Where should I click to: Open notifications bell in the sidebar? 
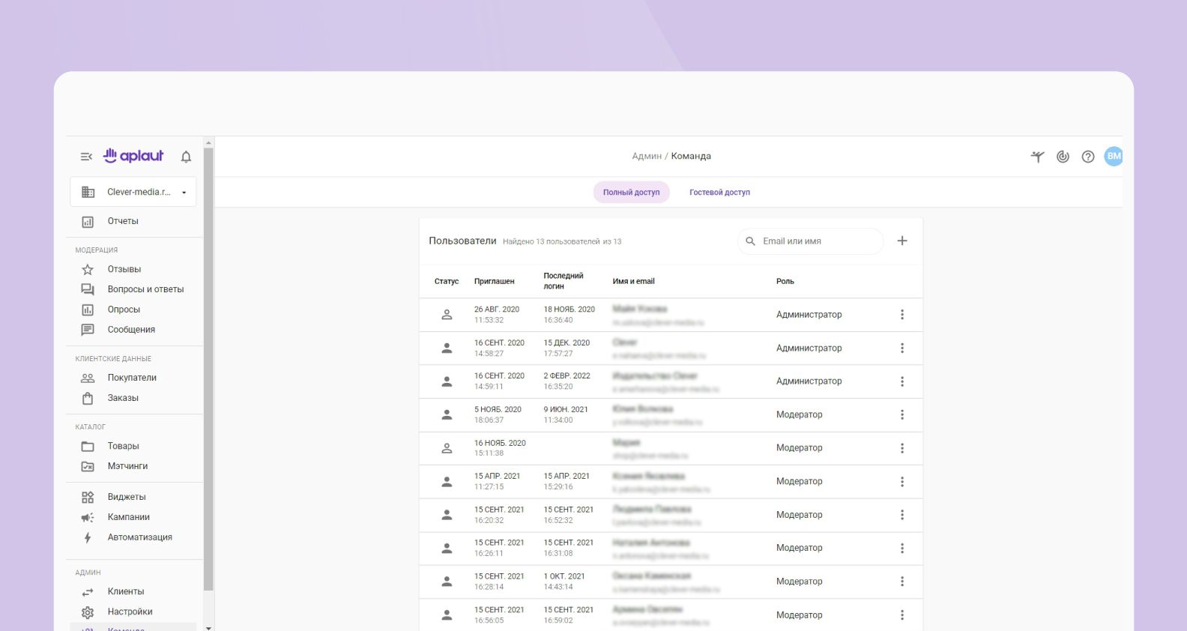coord(186,157)
